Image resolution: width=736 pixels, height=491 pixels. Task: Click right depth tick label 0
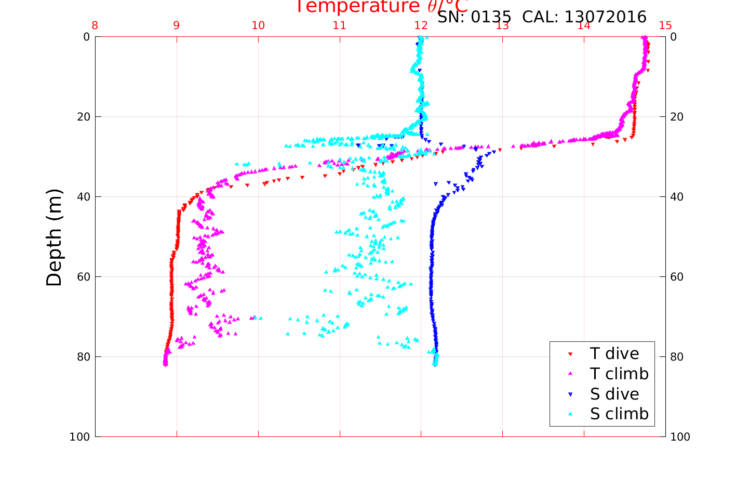(x=674, y=37)
